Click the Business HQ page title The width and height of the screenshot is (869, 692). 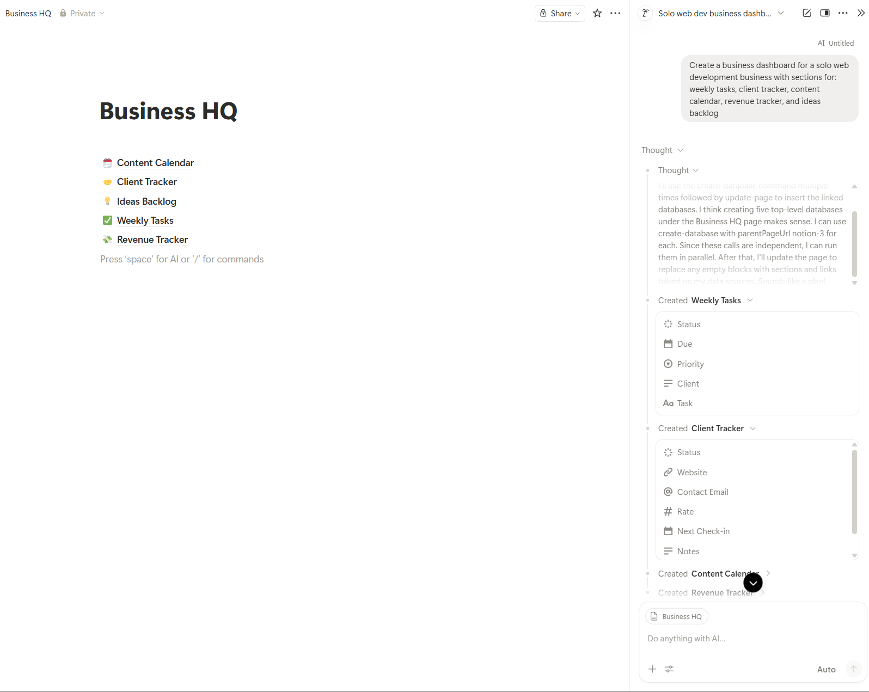pyautogui.click(x=169, y=111)
